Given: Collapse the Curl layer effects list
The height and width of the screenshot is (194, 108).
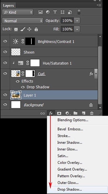Looking at the screenshot, I should pos(96,74).
